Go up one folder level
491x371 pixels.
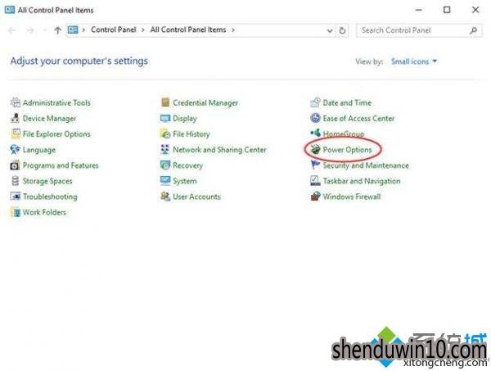57,30
